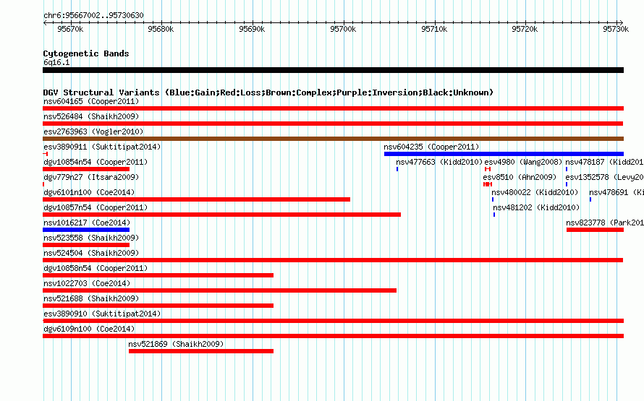Select the blue bar under nsv1016217 (Coe2014)
This screenshot has width=644, height=401.
pyautogui.click(x=86, y=230)
